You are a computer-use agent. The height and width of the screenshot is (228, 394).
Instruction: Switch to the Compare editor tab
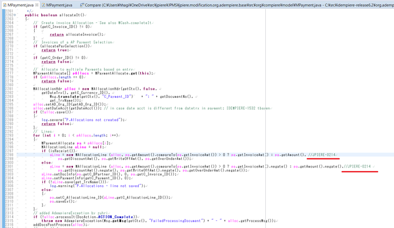tap(236, 5)
